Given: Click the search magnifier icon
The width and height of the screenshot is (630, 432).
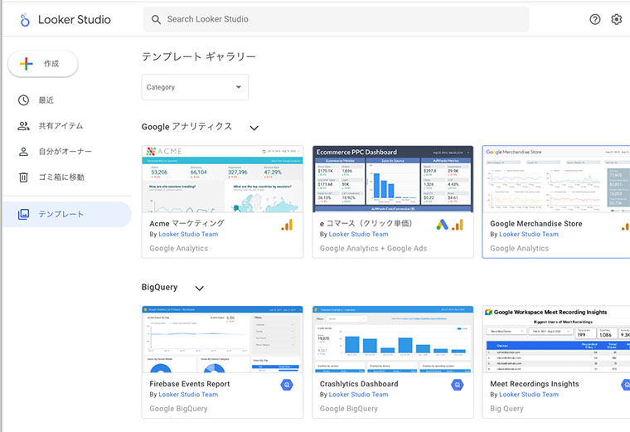Looking at the screenshot, I should tap(157, 19).
